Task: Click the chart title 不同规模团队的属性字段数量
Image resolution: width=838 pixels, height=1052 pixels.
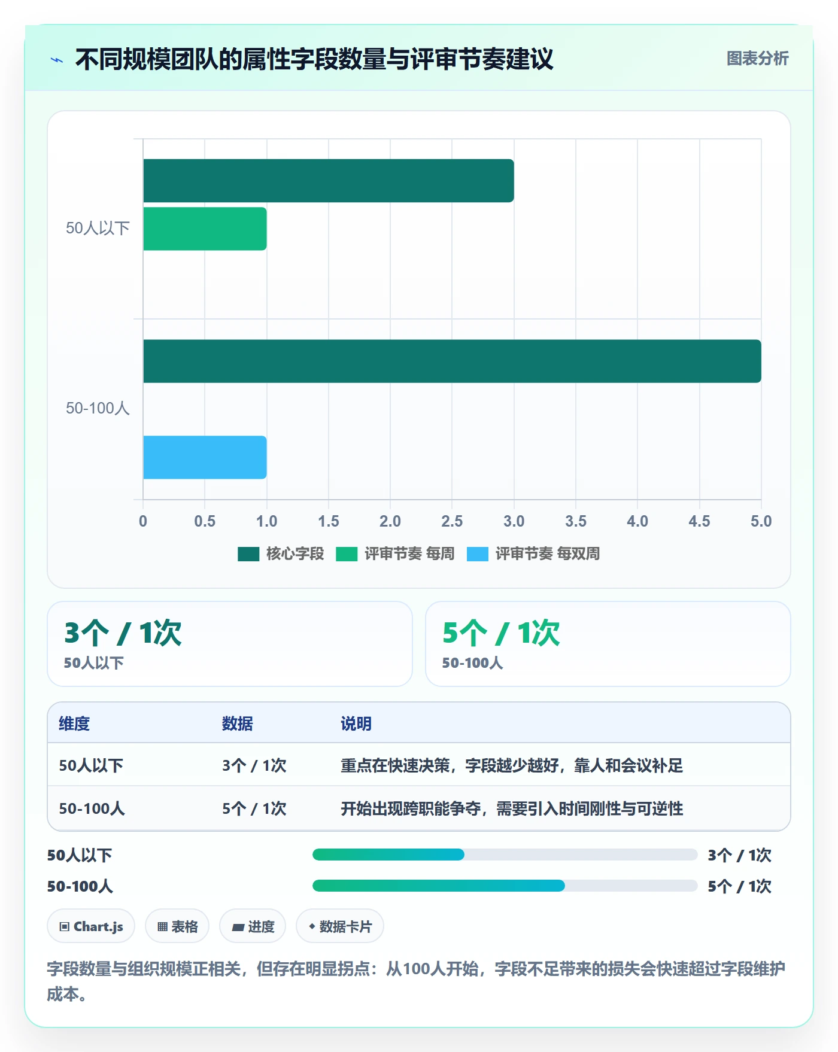Action: click(x=314, y=59)
